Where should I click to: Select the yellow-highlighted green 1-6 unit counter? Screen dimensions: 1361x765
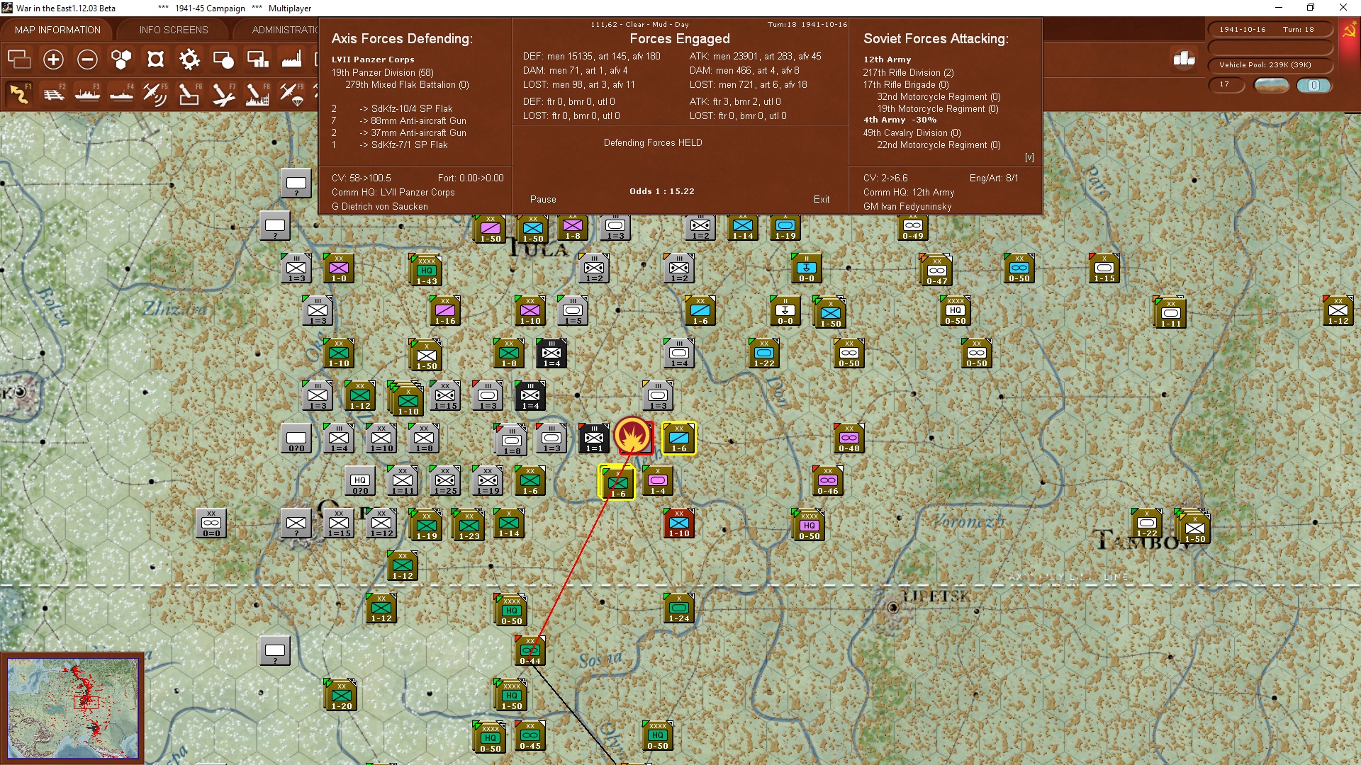tap(617, 483)
